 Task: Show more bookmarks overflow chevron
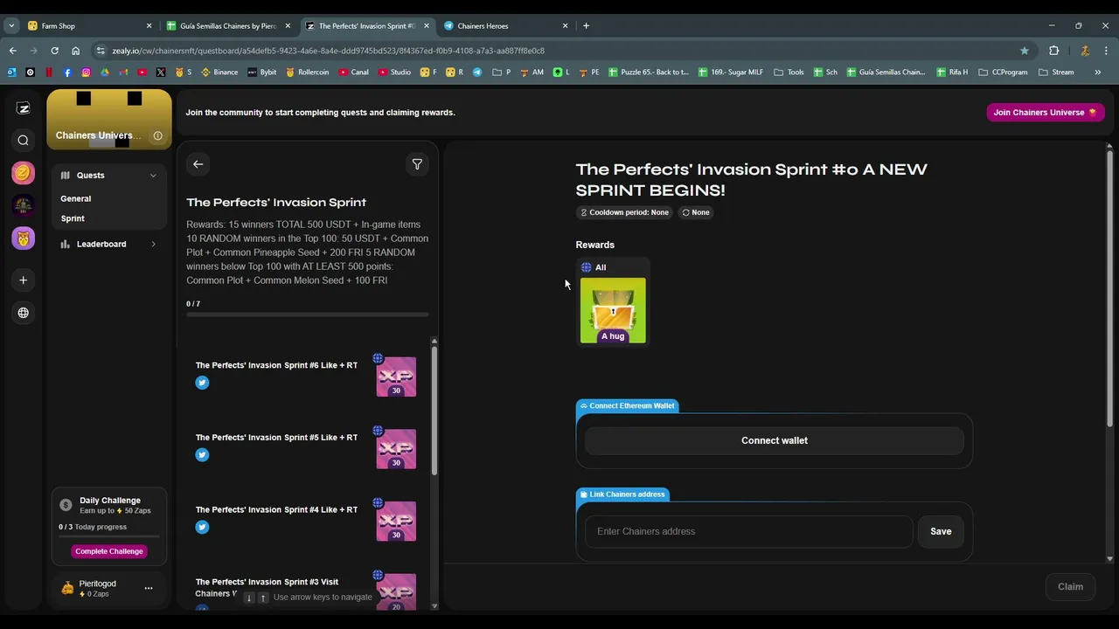(x=1098, y=73)
